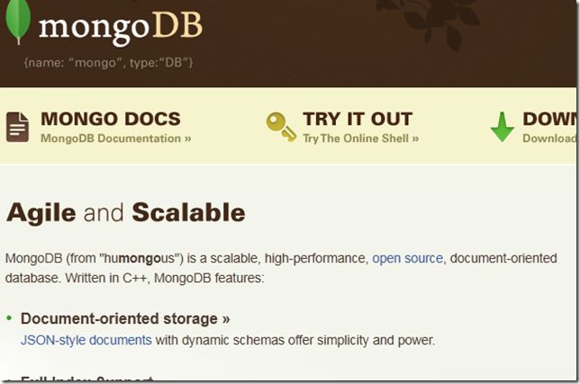This screenshot has width=580, height=384.
Task: Open the Document-oriented storage » link
Action: (125, 318)
